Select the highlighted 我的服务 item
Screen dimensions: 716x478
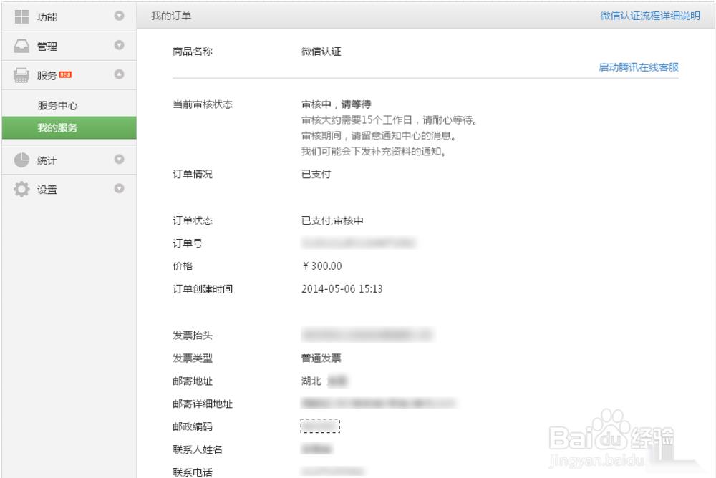click(69, 128)
